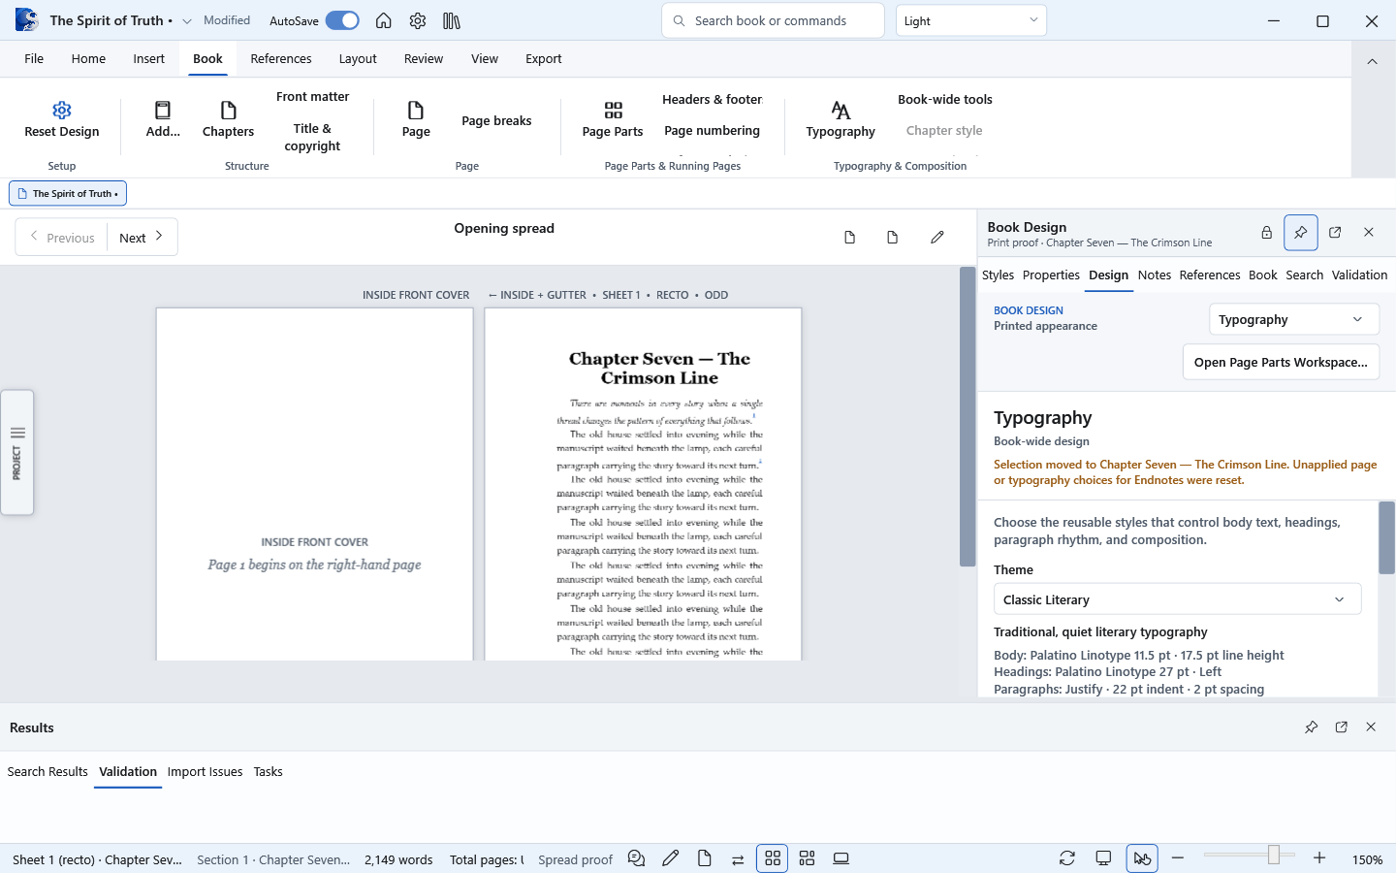The height and width of the screenshot is (873, 1396).
Task: Click the pencil edit icon above spread
Action: (937, 237)
